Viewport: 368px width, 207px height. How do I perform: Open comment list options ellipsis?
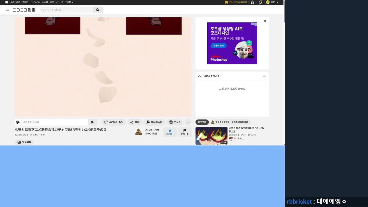[x=264, y=76]
